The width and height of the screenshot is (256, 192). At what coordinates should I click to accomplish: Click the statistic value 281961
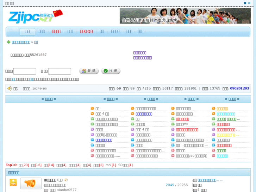click(x=191, y=88)
